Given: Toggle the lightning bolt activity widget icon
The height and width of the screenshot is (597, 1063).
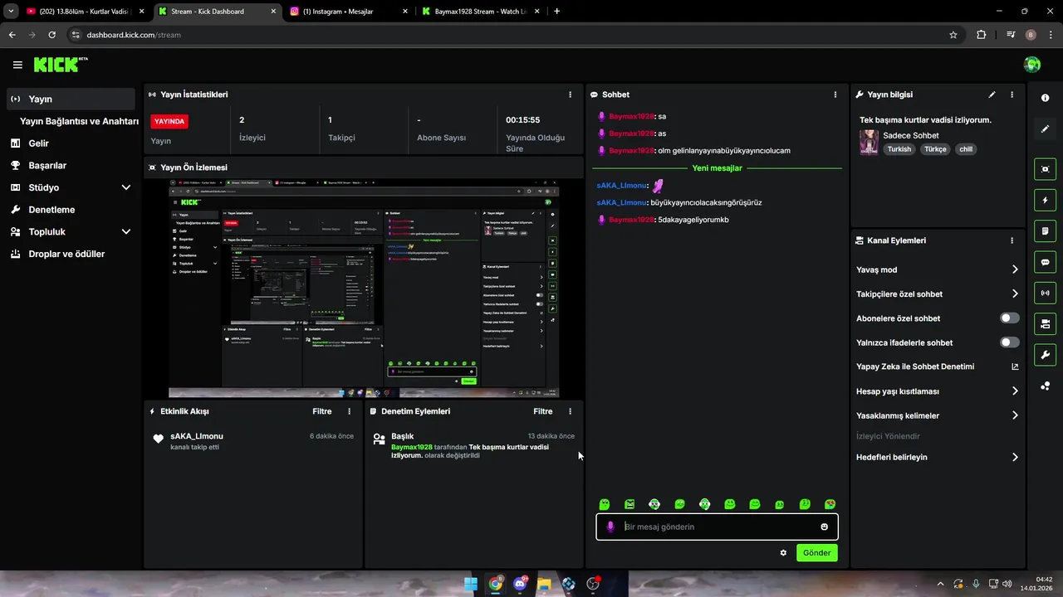Looking at the screenshot, I should 1045,200.
